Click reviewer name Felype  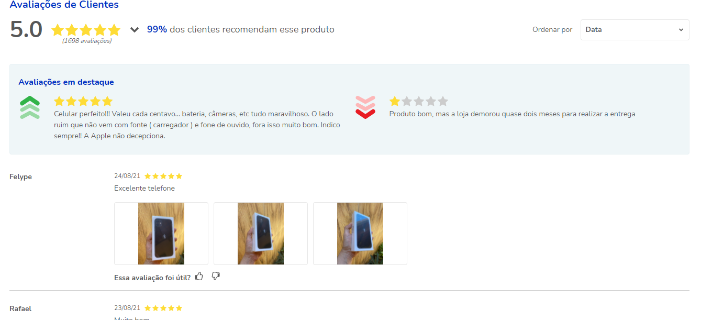tap(20, 177)
